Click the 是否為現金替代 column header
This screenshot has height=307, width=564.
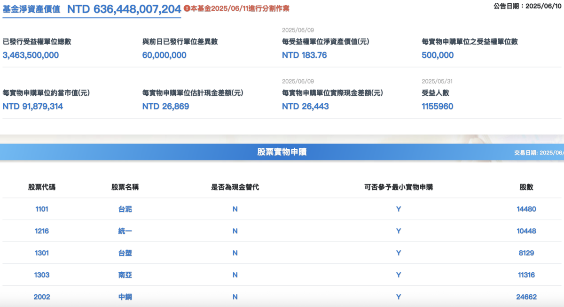(x=235, y=187)
